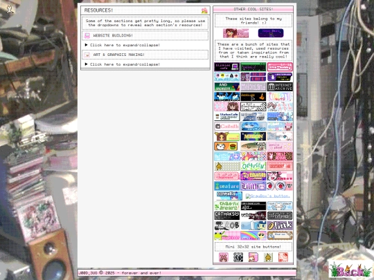Open the yellow bell gray site button
The width and height of the screenshot is (374, 280).
pos(227,166)
